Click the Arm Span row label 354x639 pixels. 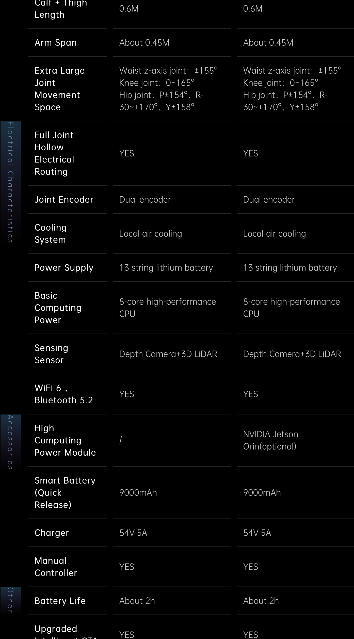point(56,42)
